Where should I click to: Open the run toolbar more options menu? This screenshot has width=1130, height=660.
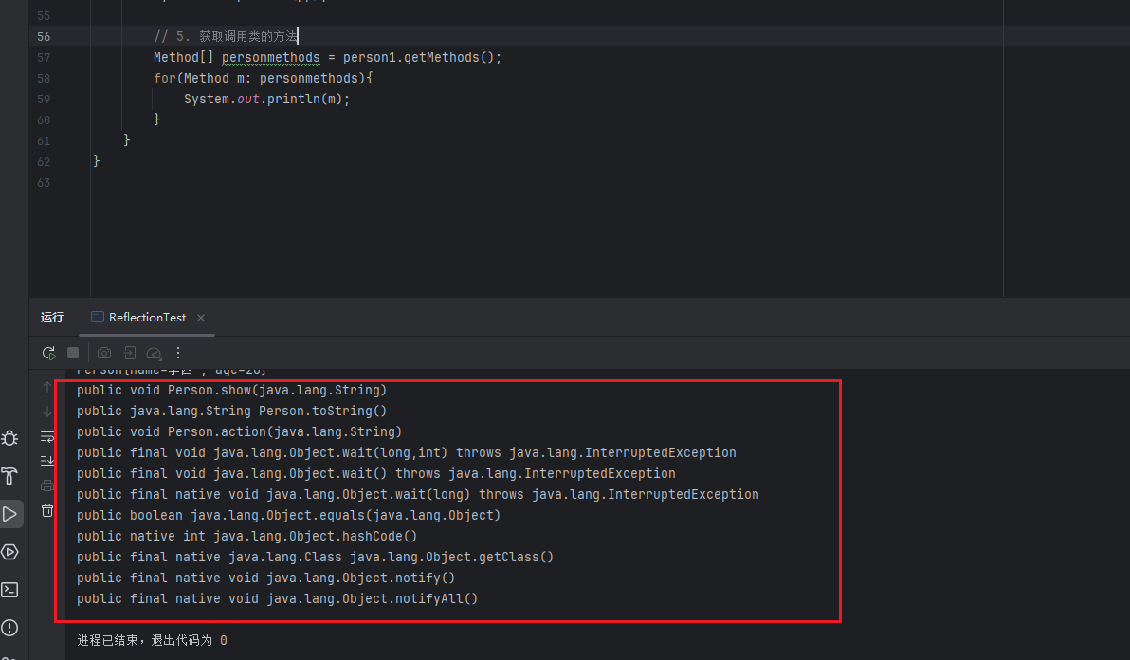[177, 353]
